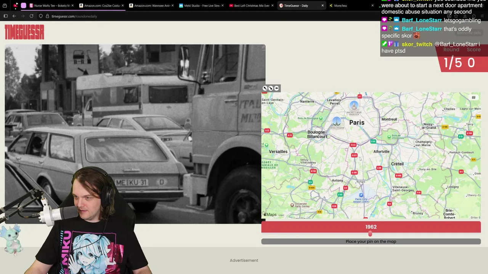Screen dimensions: 488x274
Task: Click Levallois-Perret on the map
Action: click(335, 102)
